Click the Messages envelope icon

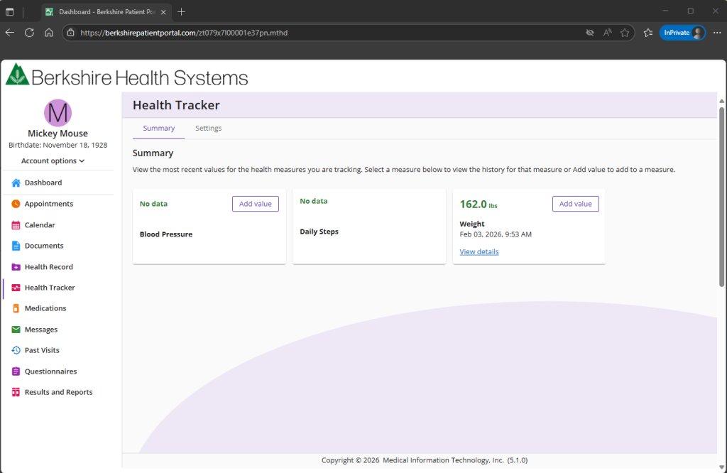pos(16,330)
